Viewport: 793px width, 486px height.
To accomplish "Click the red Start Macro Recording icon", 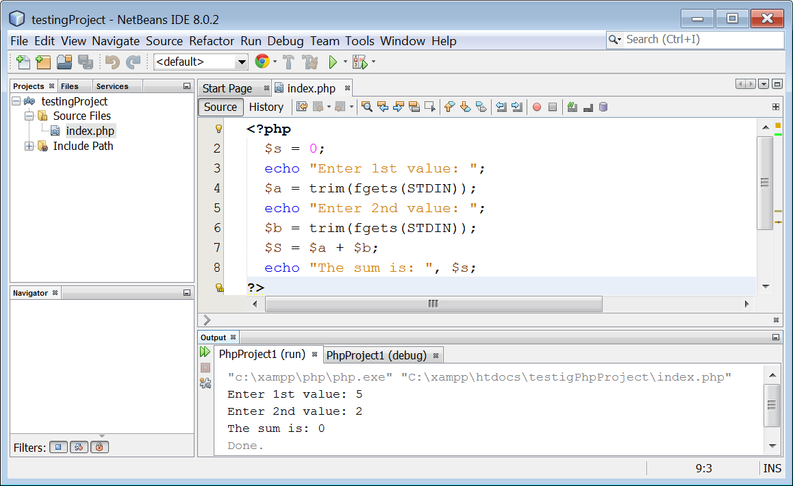I will [x=537, y=107].
